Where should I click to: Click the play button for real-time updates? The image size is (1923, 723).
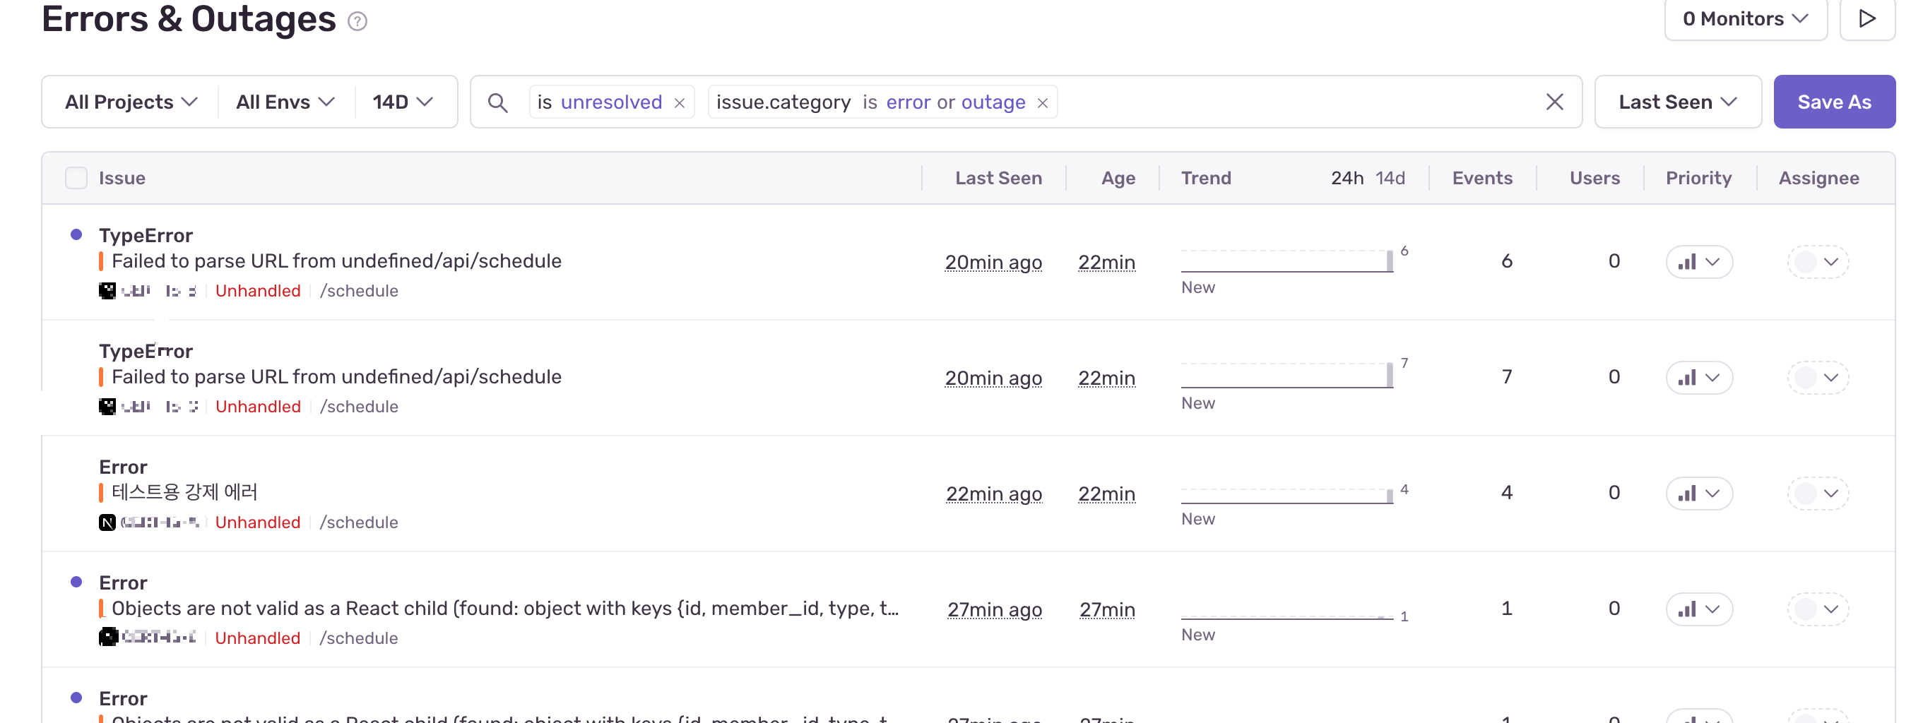click(1867, 18)
